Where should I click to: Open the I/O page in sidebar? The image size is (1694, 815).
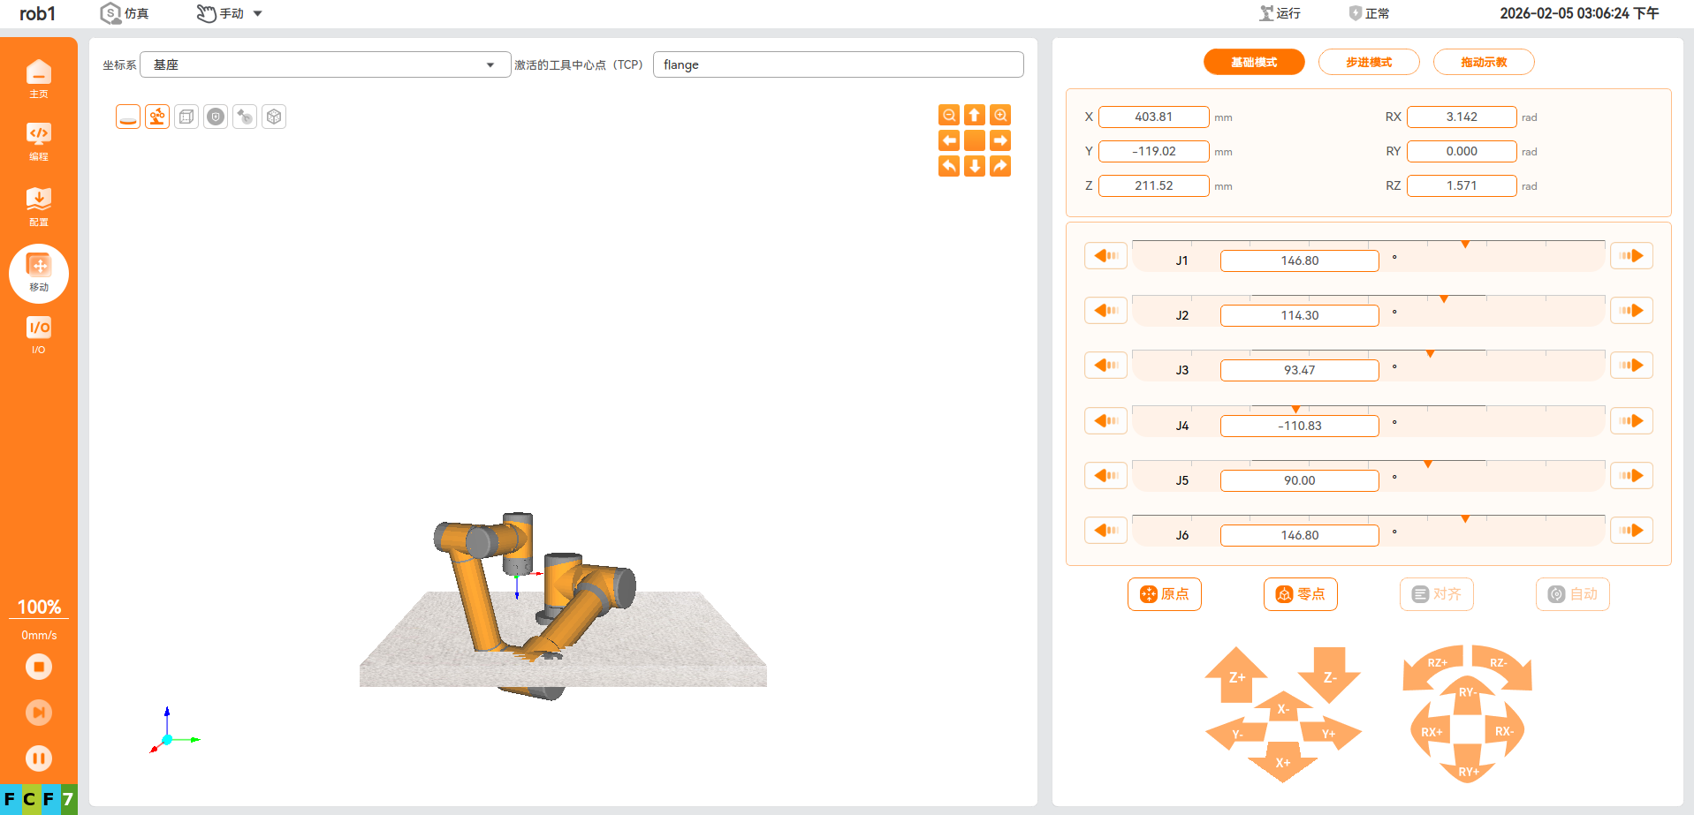pos(39,335)
